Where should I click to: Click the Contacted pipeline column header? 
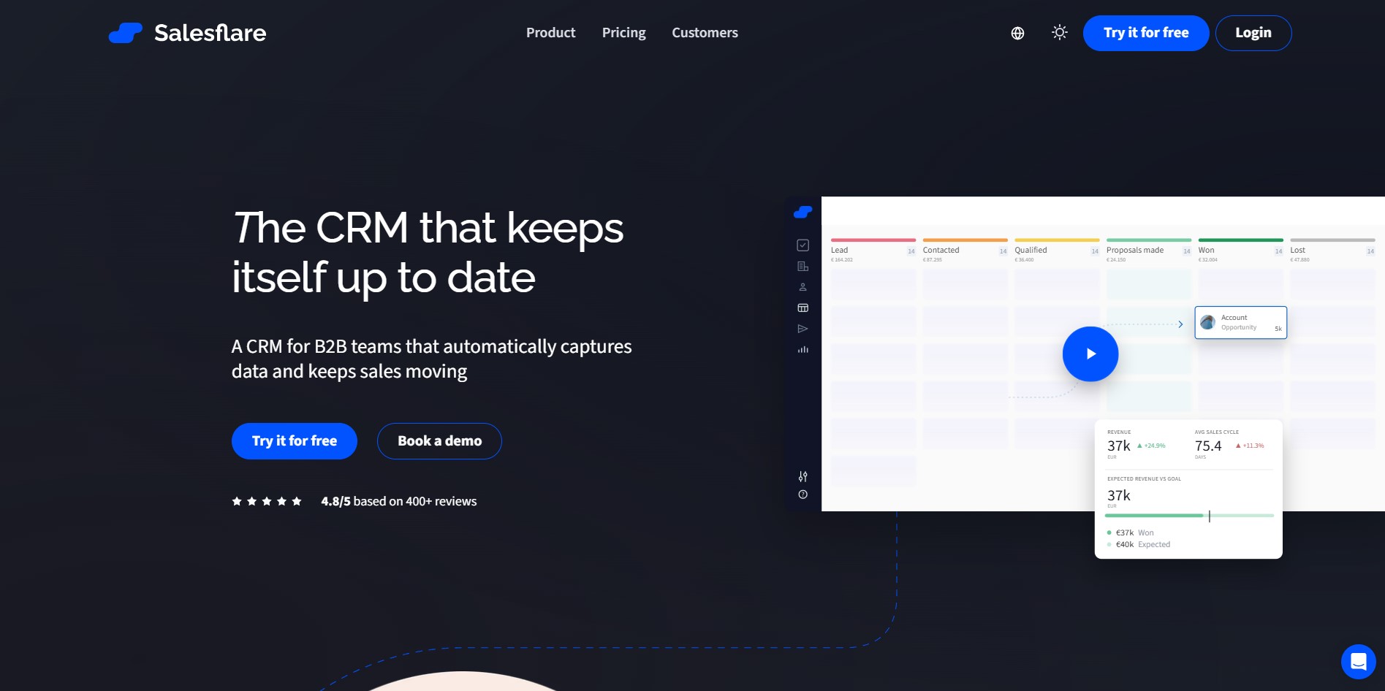click(965, 250)
